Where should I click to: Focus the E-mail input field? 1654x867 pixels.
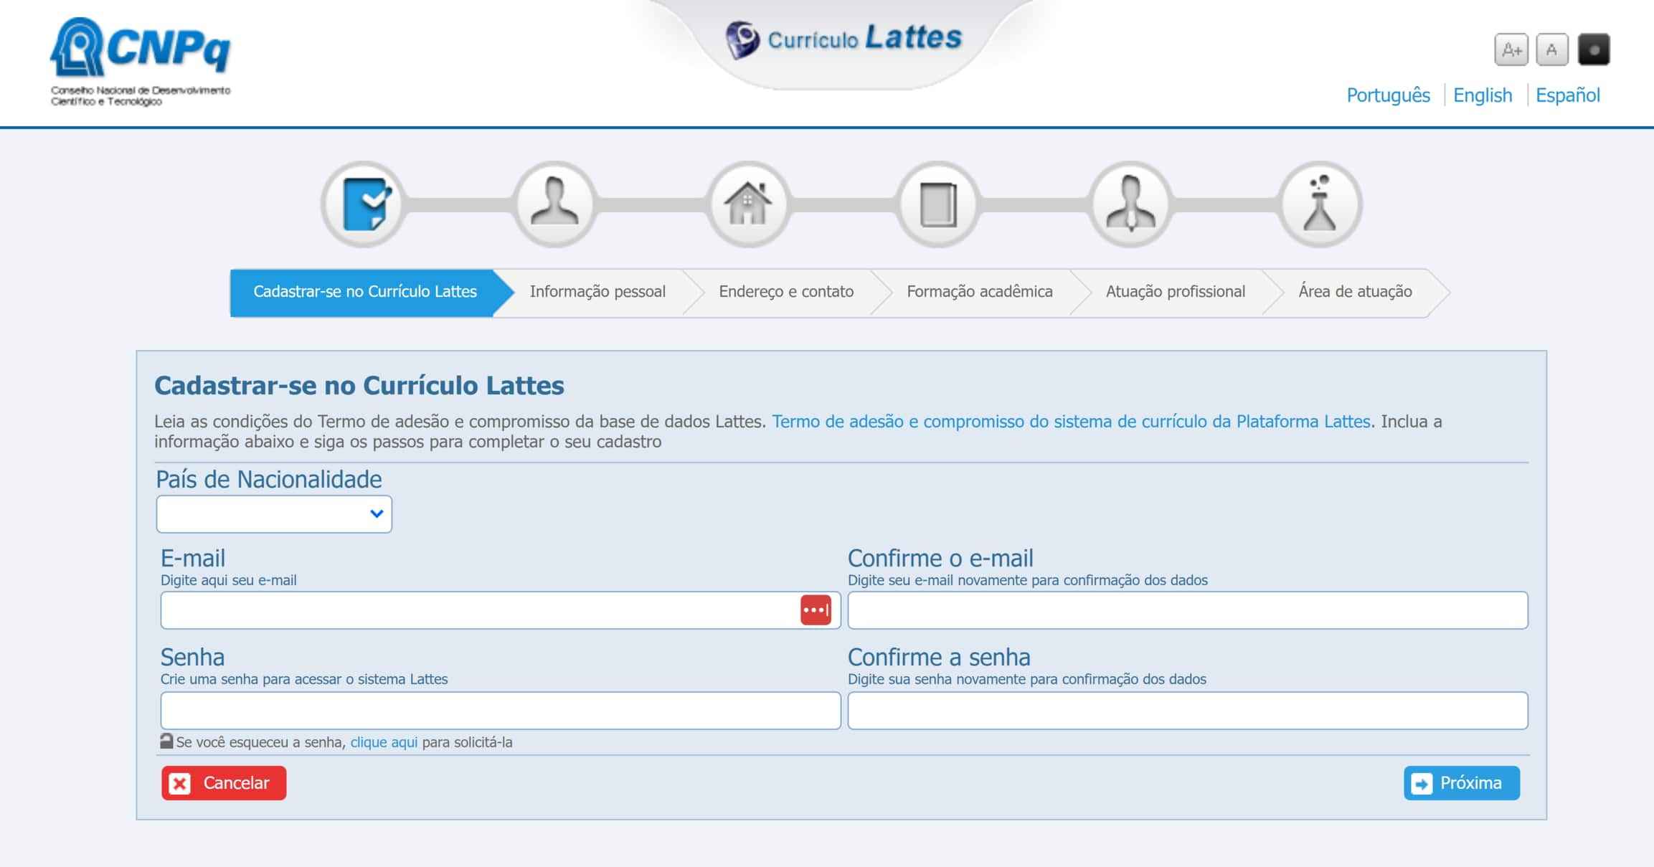pyautogui.click(x=501, y=610)
